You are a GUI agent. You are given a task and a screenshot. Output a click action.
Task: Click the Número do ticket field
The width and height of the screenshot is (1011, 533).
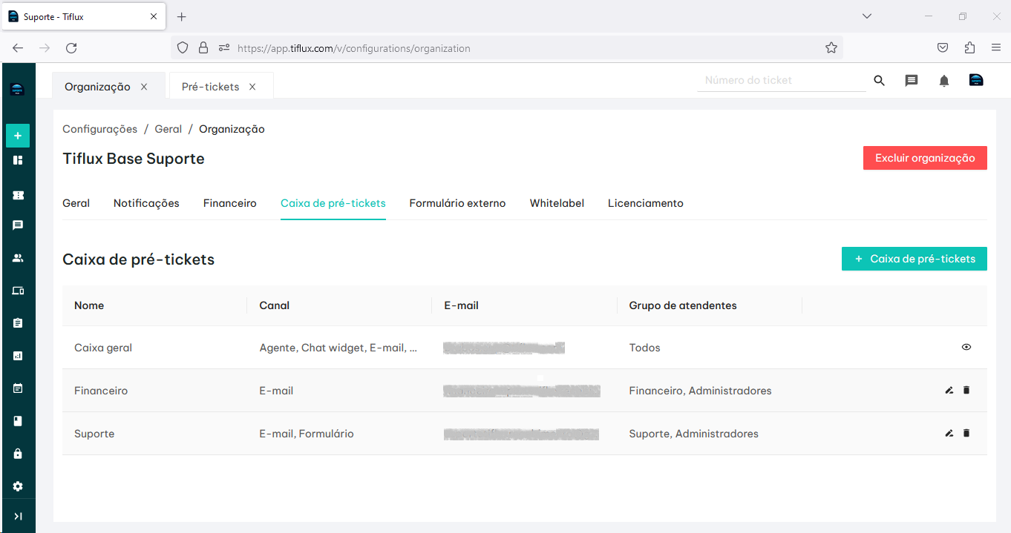click(x=781, y=80)
